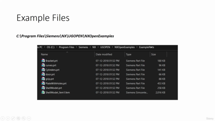Select the door.prt file name
The height and width of the screenshot is (121, 215).
50,74
